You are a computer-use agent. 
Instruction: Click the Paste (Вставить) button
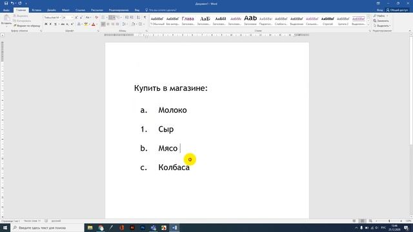tap(6, 21)
